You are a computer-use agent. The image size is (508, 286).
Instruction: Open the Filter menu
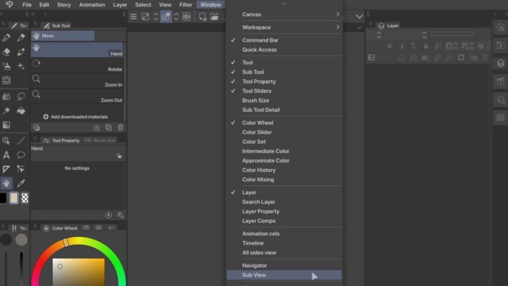[186, 5]
